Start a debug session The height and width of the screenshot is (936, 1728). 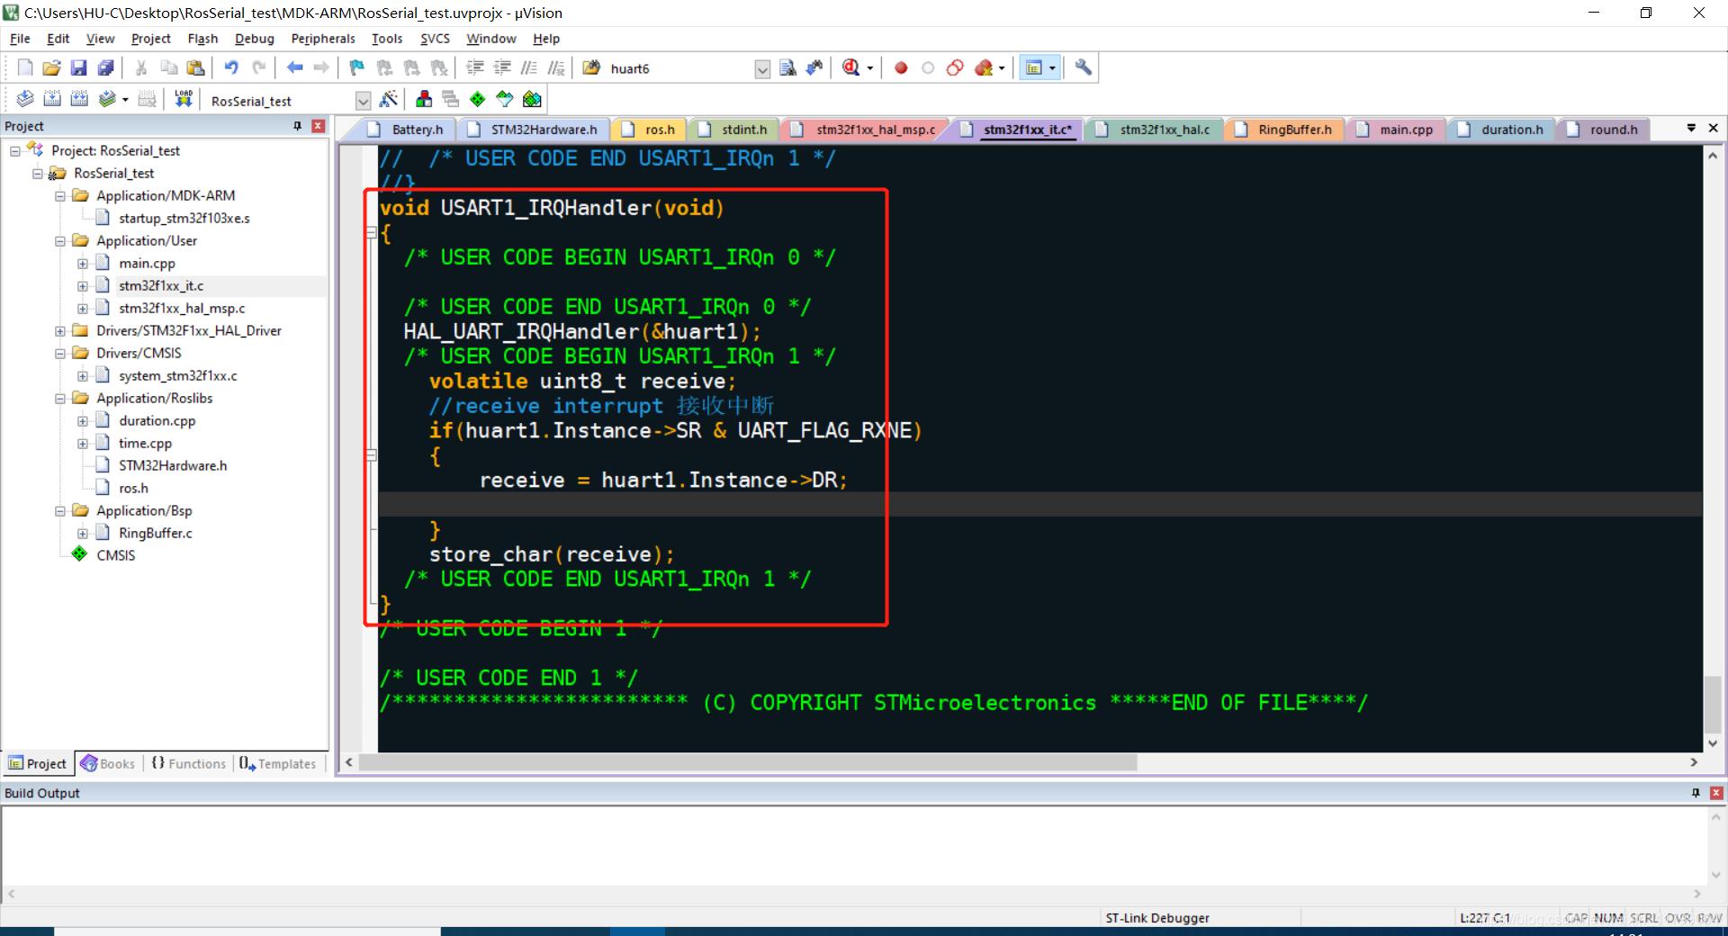852,67
